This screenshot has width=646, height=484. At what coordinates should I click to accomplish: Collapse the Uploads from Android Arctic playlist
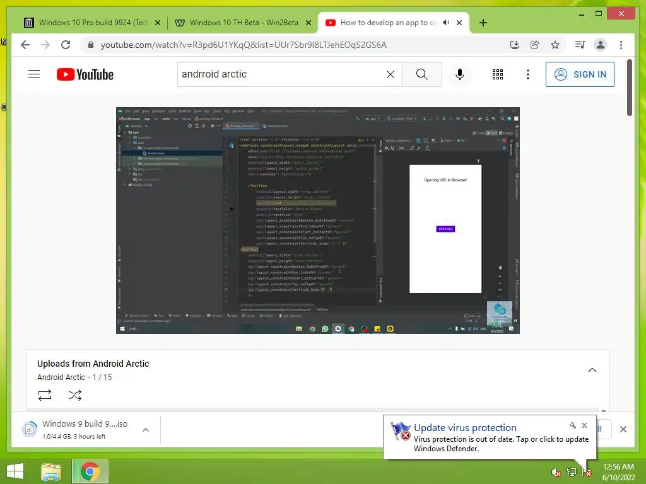click(x=592, y=370)
